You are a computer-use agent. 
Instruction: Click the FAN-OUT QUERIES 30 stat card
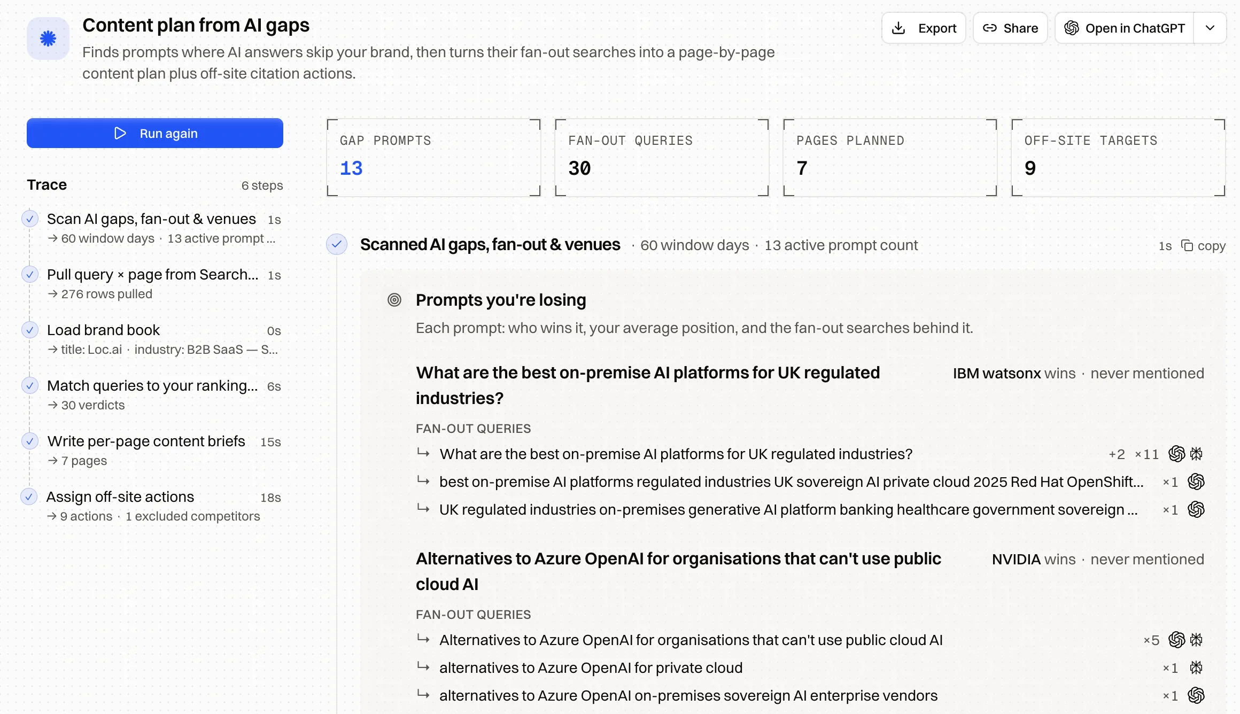pyautogui.click(x=662, y=158)
